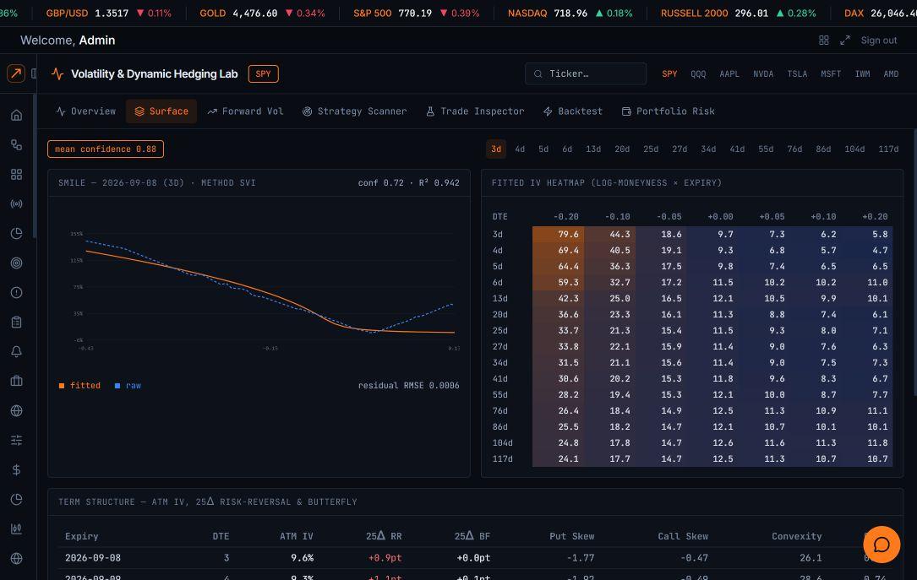Click the GOLD 4,476.60 ticker tape item
917x580 pixels.
click(262, 13)
